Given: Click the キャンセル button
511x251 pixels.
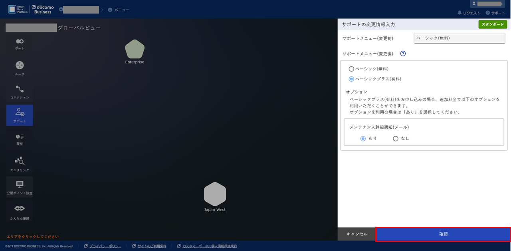Looking at the screenshot, I should (357, 234).
